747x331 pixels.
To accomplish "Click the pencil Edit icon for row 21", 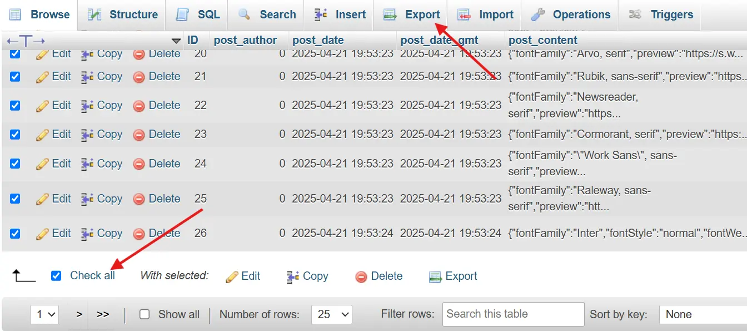I will (42, 77).
